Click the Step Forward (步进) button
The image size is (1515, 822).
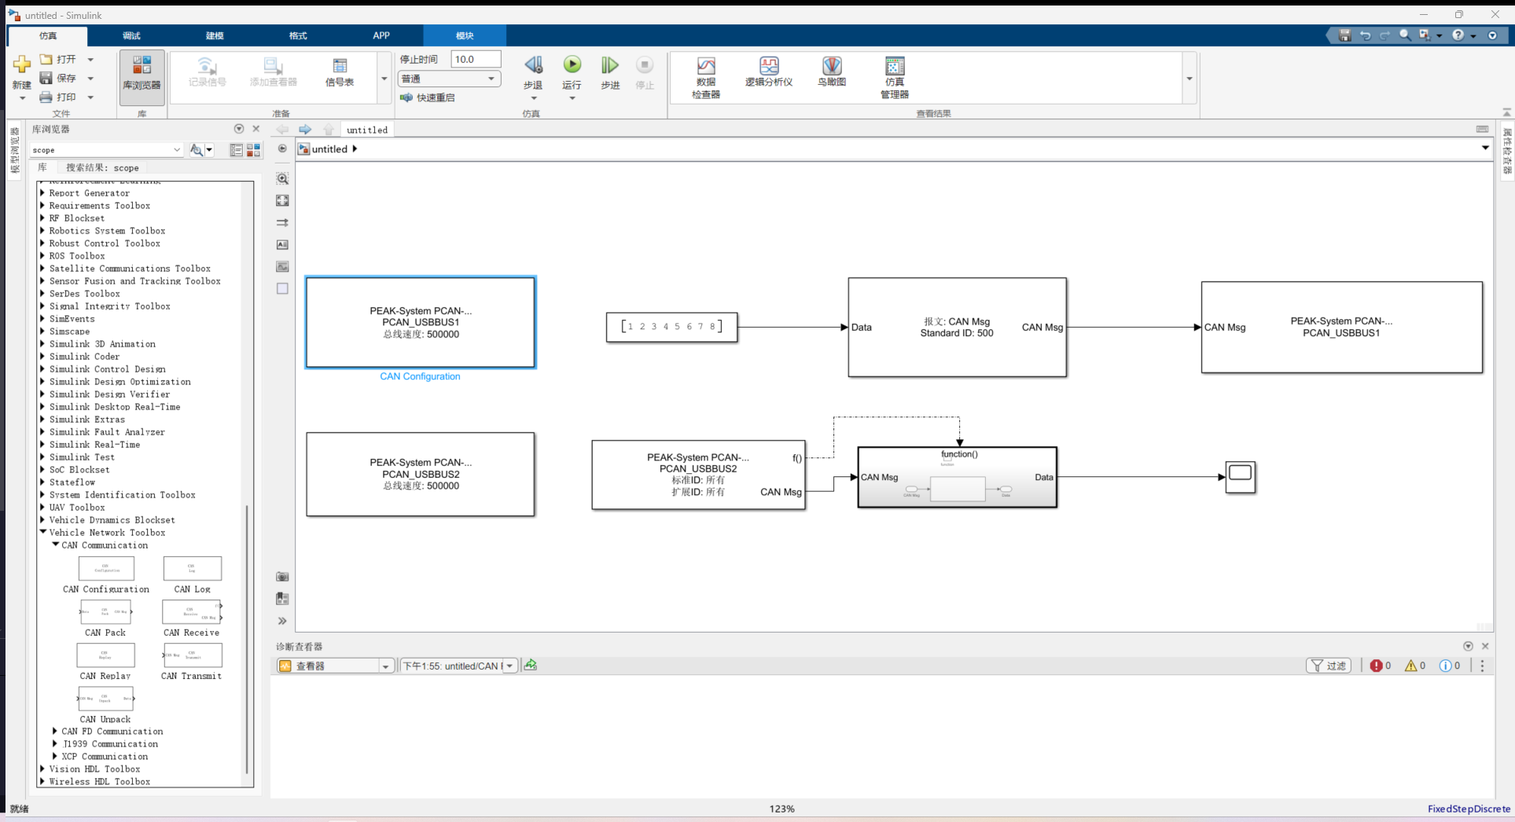point(610,73)
